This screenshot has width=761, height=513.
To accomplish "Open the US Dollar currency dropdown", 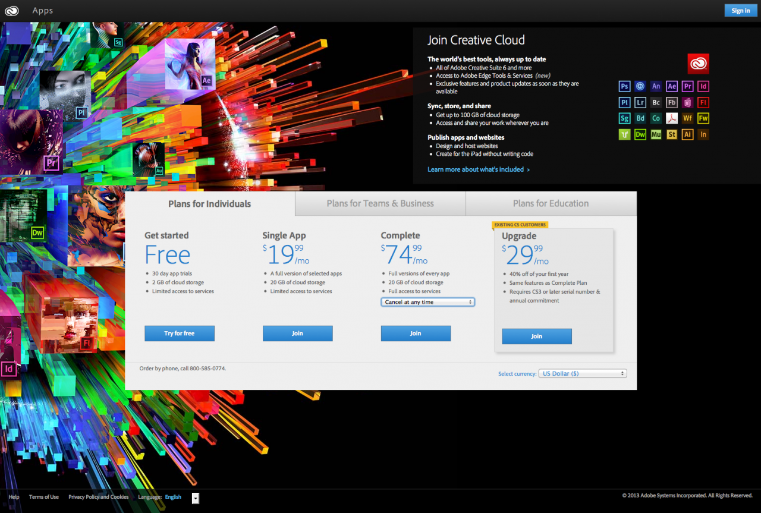I will point(583,373).
